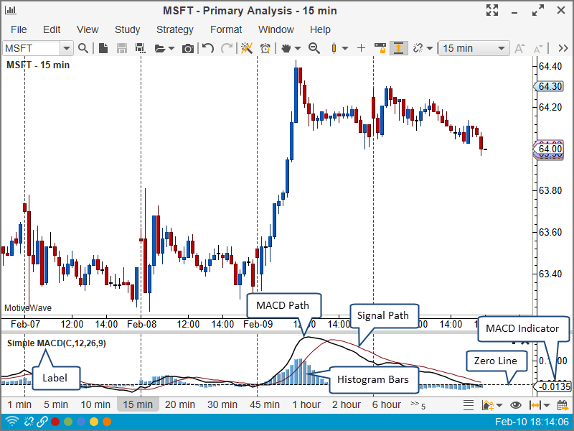Click the new document icon
574x431 pixels.
click(x=103, y=48)
